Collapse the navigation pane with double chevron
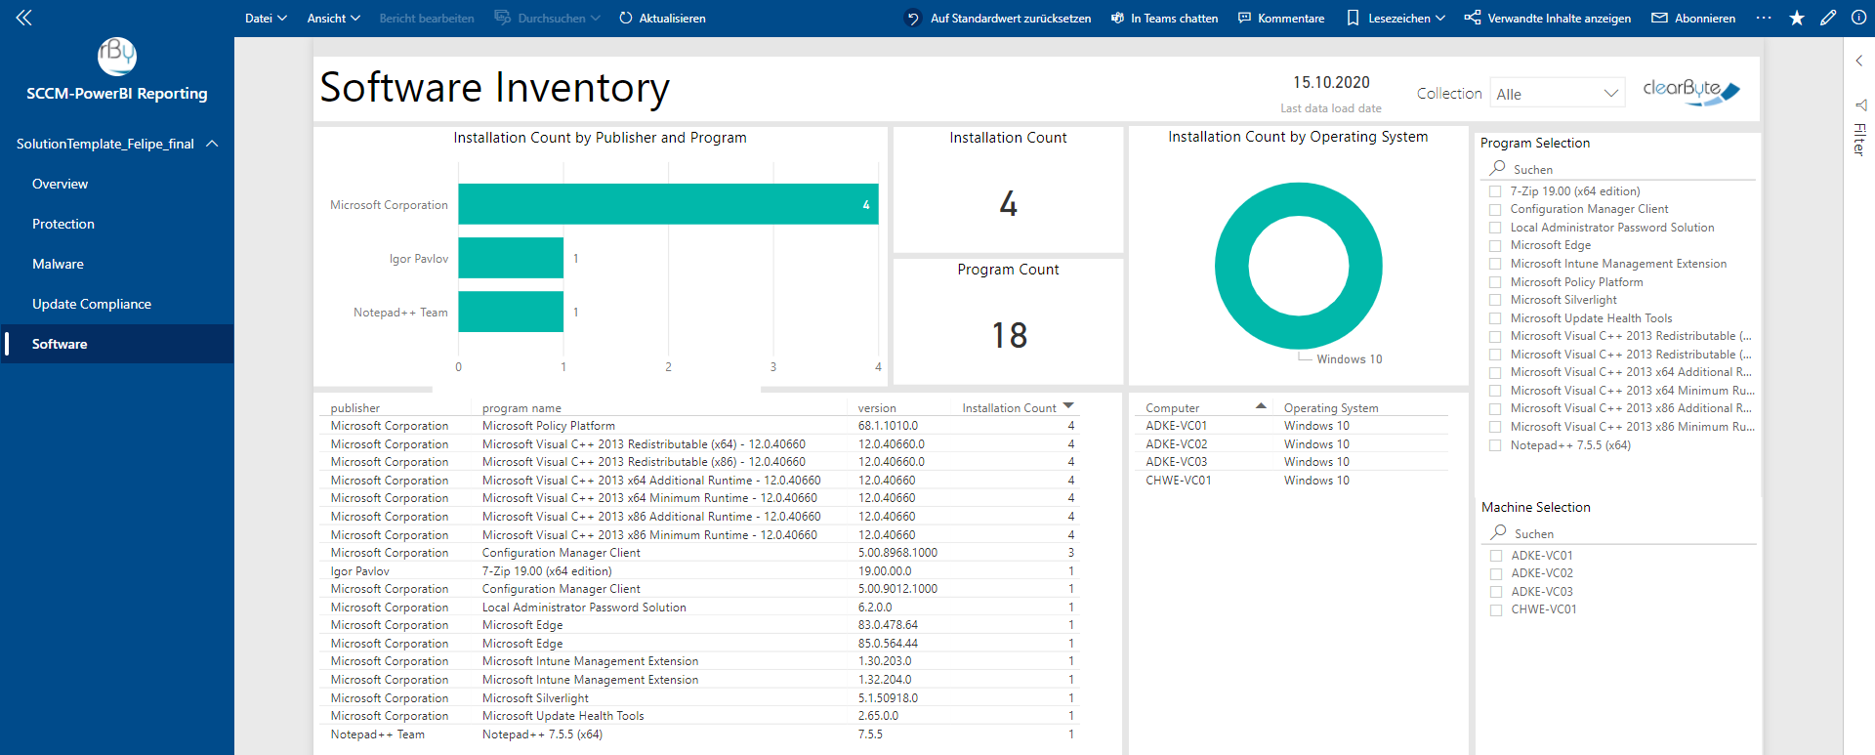Image resolution: width=1875 pixels, height=755 pixels. [24, 18]
